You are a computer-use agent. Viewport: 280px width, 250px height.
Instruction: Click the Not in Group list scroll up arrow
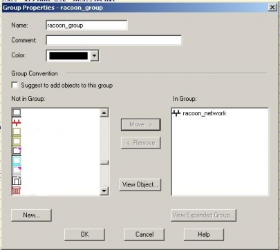(104, 113)
